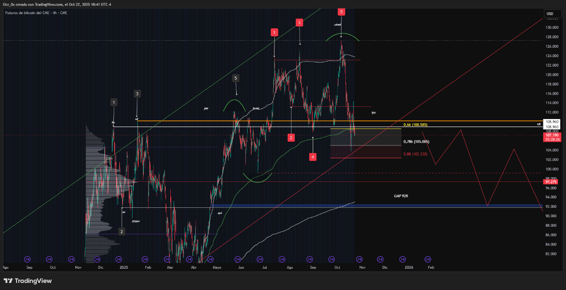Select the red wave label 3
Screen dimensions: 566x290
pyautogui.click(x=299, y=22)
